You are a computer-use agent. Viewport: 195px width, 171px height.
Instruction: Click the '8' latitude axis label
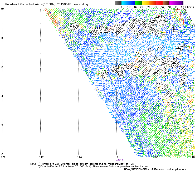pos(2,38)
